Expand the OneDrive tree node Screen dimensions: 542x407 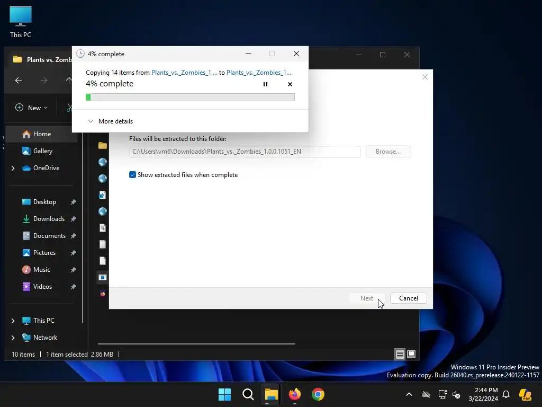tap(13, 168)
